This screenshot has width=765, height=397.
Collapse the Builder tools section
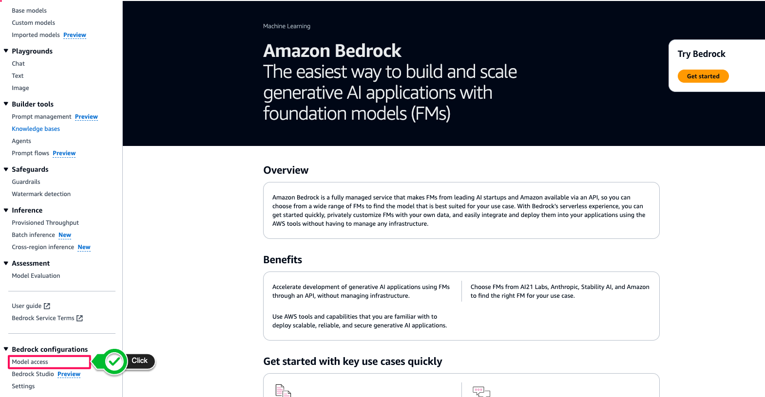tap(6, 104)
